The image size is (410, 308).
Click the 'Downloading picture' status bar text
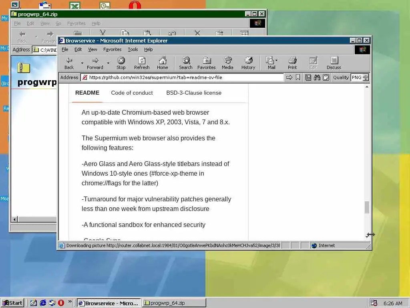coord(173,245)
